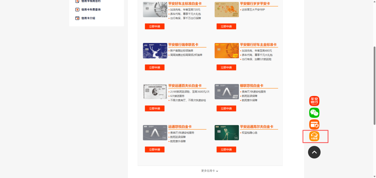
Task: Click 立即申请 under 平安银行瑞幸联名卡
Action: pos(155,68)
